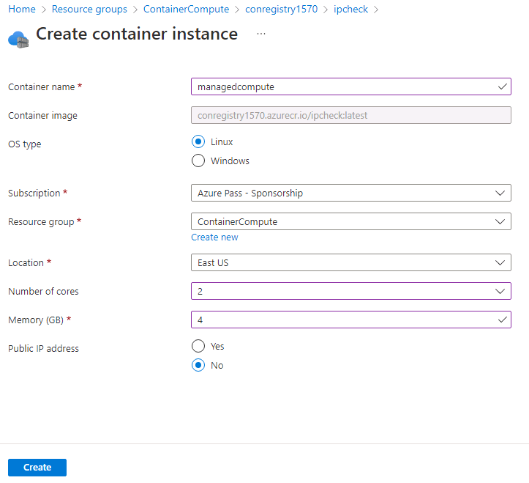Open the Number of cores dropdown
This screenshot has width=529, height=483.
click(351, 291)
